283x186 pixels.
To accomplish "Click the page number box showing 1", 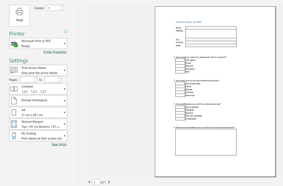I will pyautogui.click(x=96, y=182).
